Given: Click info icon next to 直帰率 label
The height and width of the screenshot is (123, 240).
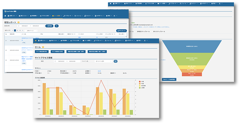Looking at the screenshot, I should [90, 73].
